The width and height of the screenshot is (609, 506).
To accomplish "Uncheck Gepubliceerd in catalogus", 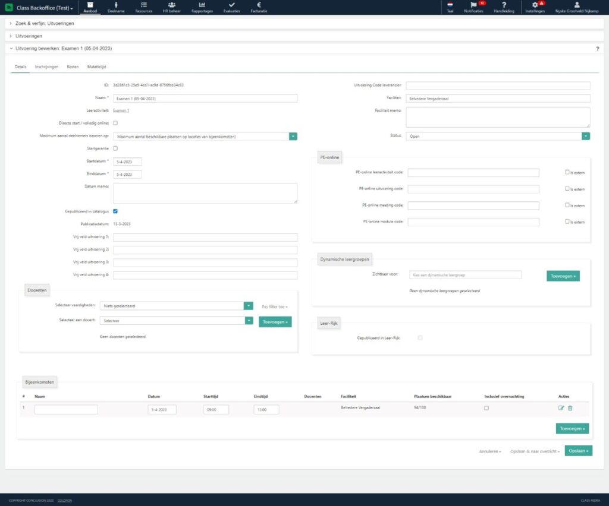I will click(x=115, y=211).
